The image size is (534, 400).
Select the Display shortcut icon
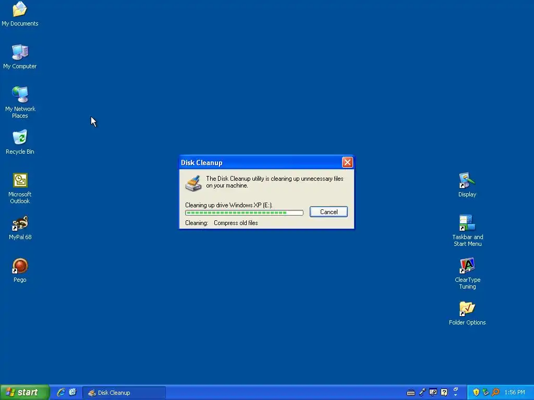(x=467, y=185)
